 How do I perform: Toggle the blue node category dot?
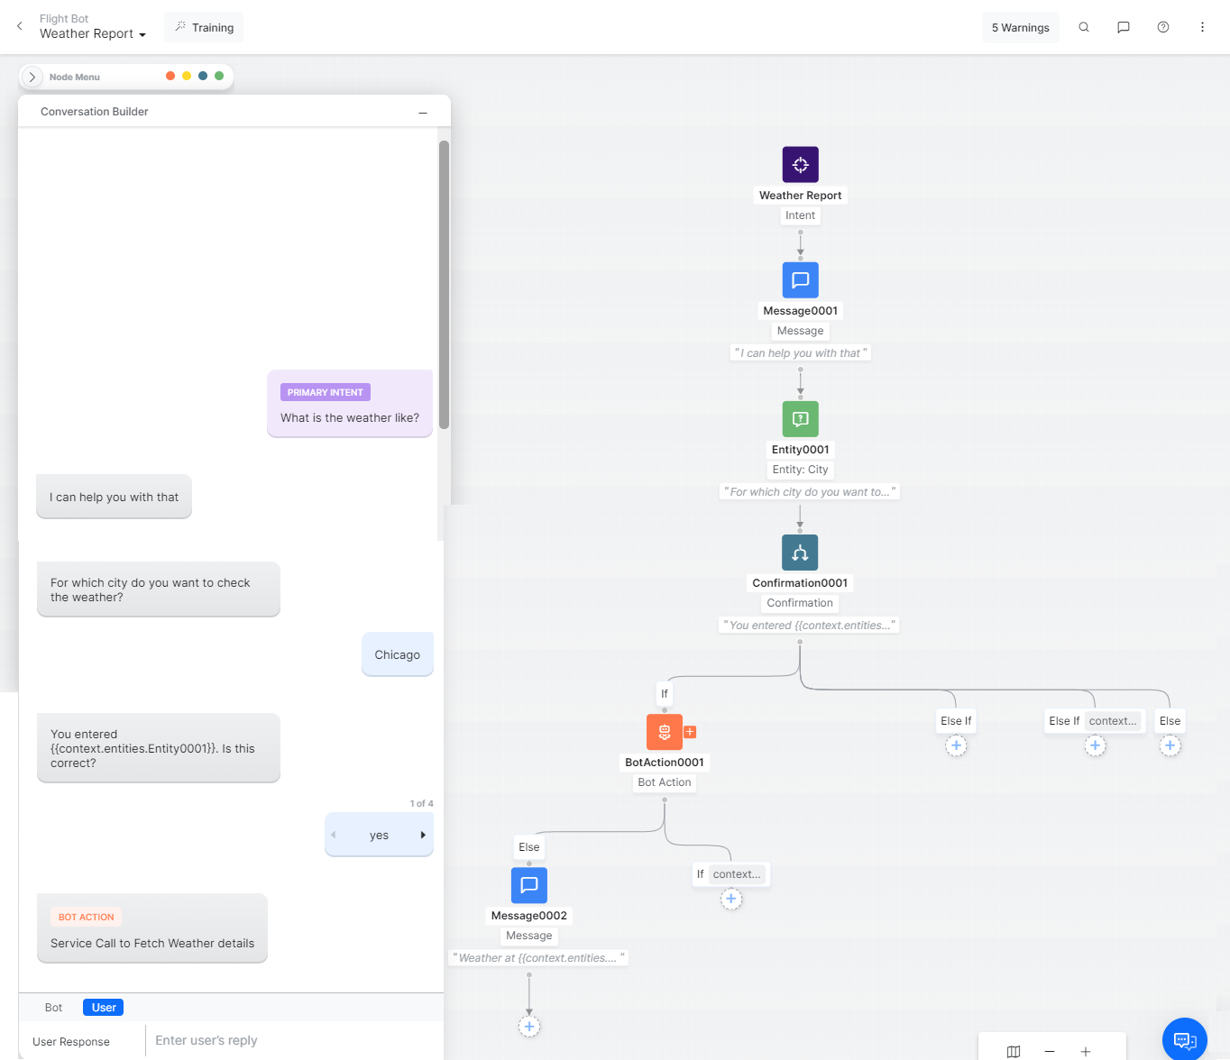[x=203, y=76]
